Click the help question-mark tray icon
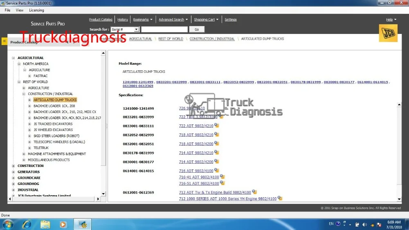 click(338, 224)
